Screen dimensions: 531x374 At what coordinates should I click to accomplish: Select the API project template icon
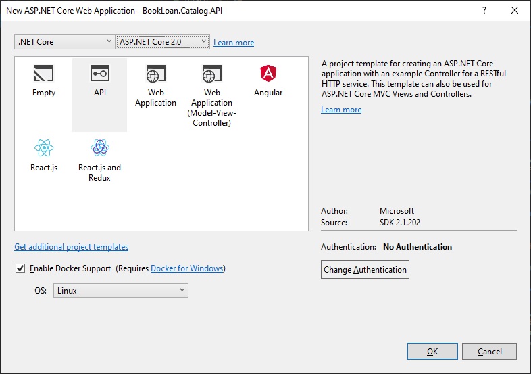pos(100,73)
